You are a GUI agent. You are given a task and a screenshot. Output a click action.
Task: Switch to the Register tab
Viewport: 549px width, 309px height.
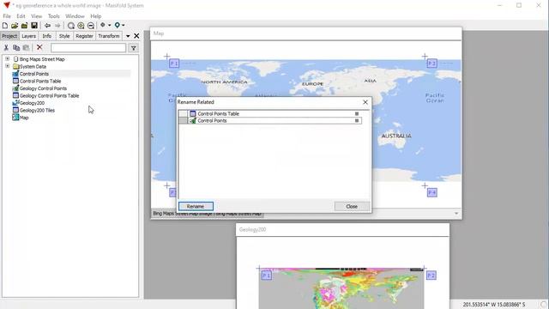coord(84,36)
